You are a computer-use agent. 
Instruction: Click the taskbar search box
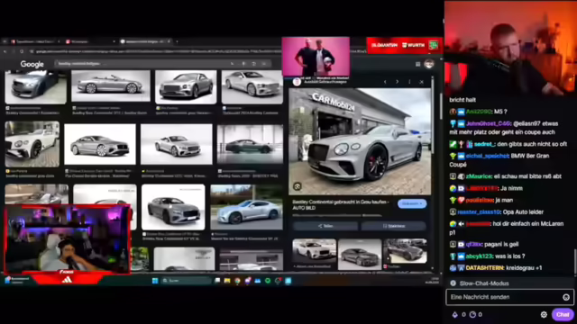(186, 281)
